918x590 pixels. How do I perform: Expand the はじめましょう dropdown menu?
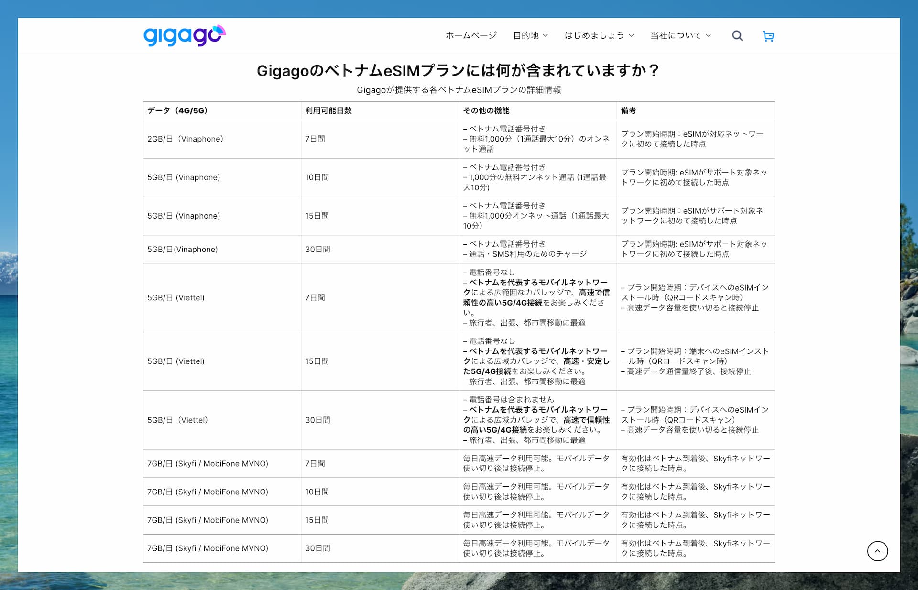click(599, 35)
